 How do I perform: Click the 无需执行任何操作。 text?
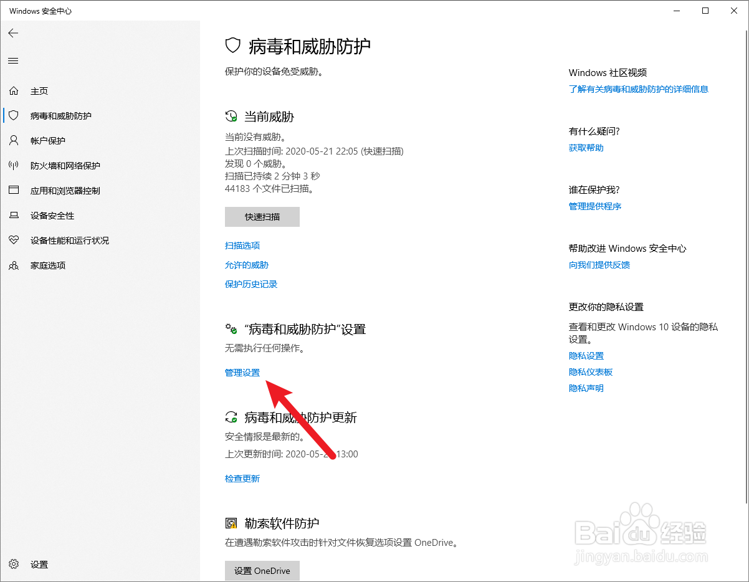[264, 348]
